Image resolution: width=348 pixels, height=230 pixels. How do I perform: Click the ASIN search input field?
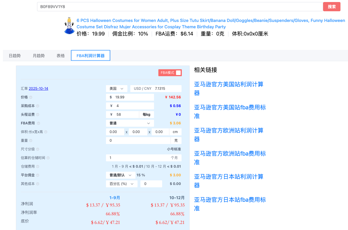click(x=180, y=7)
